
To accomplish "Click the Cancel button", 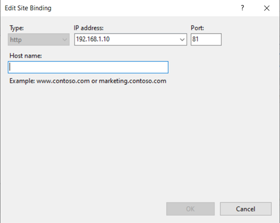I will pos(246,209).
